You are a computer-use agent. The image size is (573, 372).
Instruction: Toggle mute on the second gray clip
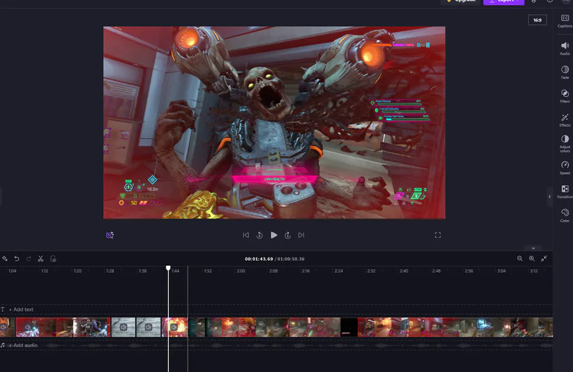click(x=148, y=327)
